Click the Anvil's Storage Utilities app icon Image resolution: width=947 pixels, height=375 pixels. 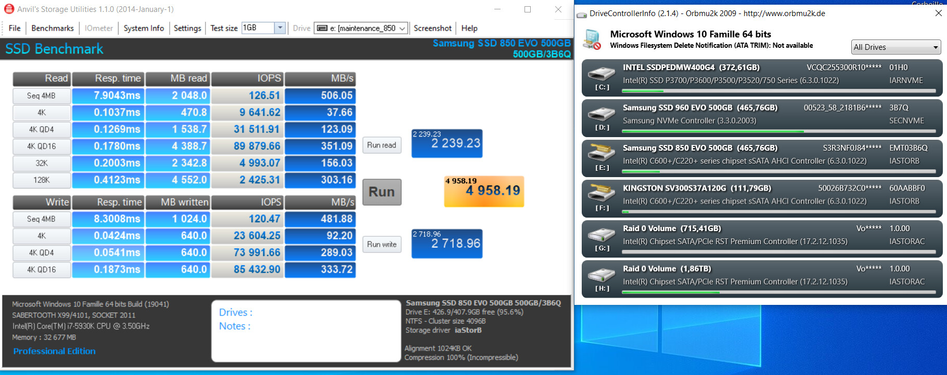[9, 9]
